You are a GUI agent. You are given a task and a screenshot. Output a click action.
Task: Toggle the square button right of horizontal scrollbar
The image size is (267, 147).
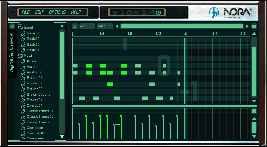254,27
